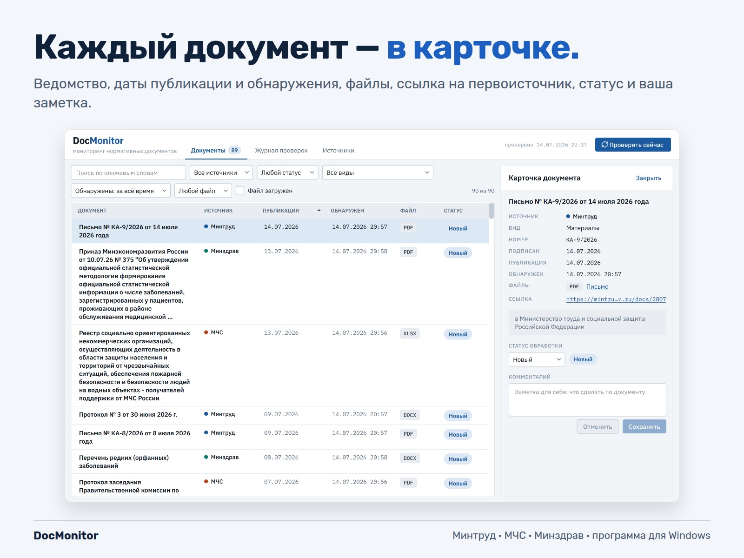Screen dimensions: 744x558
Task: Click PDF badge in document card files
Action: (x=574, y=286)
